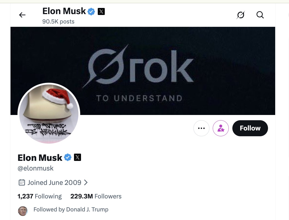The height and width of the screenshot is (220, 289).
Task: Open the three-dot More options button
Action: click(201, 128)
